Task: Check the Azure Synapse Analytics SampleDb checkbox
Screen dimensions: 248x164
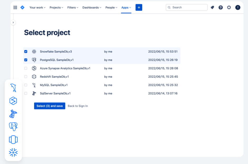Action: point(26,68)
